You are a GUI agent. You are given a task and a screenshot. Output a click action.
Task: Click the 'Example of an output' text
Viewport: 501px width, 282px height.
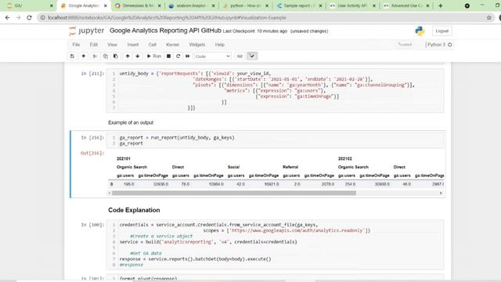pos(131,122)
